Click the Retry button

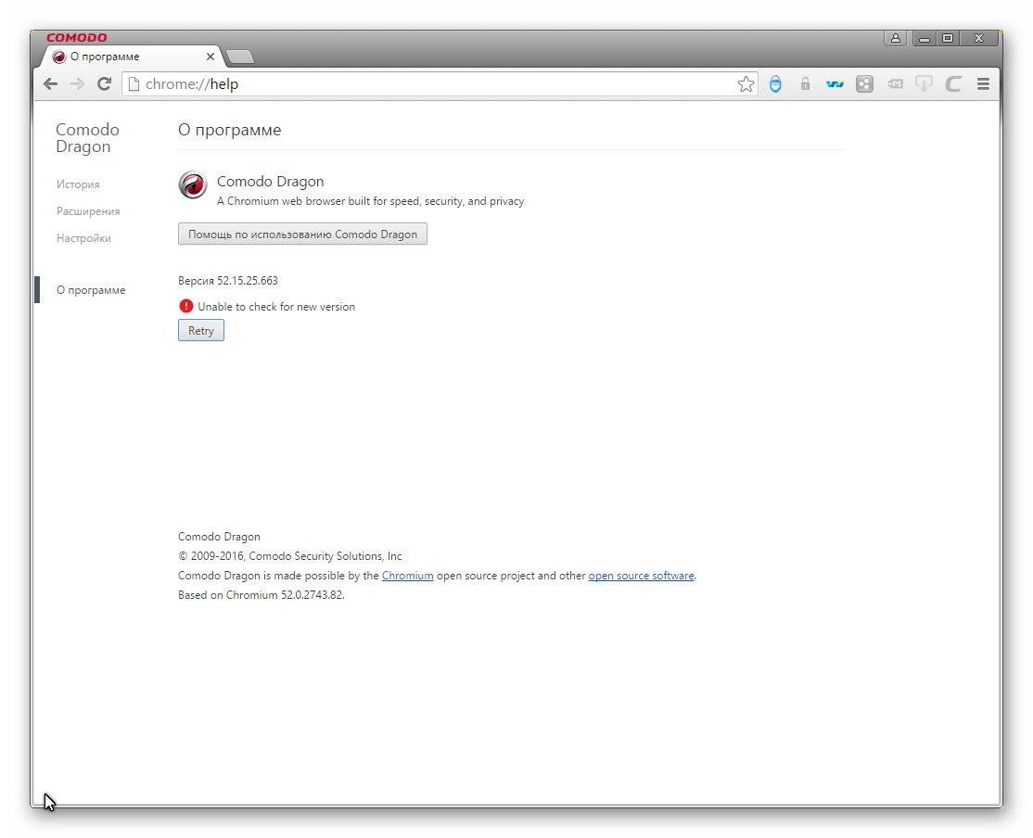click(201, 330)
